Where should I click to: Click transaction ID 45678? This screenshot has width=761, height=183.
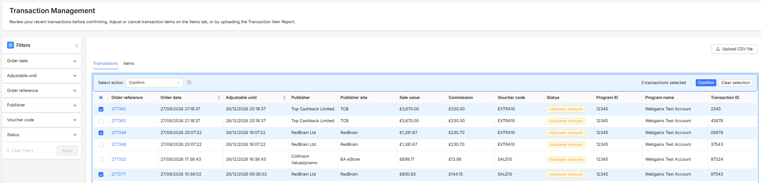pos(717,121)
